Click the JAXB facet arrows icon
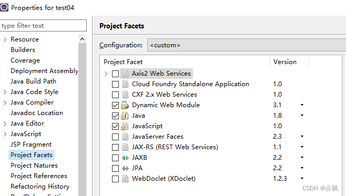Viewport: 346px width, 196px height. tap(125, 158)
